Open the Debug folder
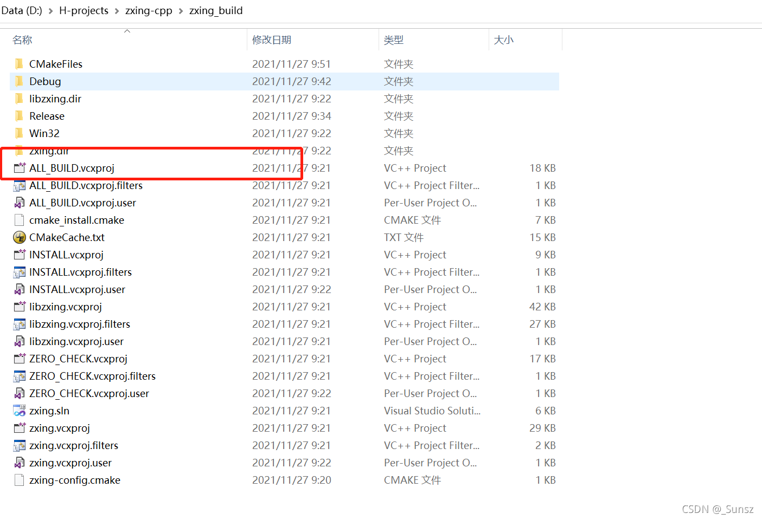 pyautogui.click(x=45, y=81)
